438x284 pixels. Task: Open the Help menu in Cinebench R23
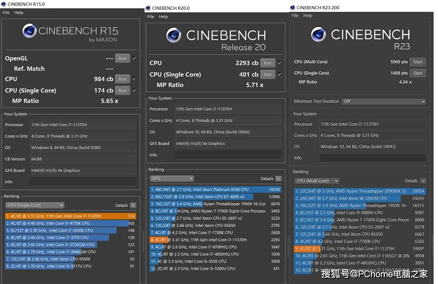(x=308, y=15)
